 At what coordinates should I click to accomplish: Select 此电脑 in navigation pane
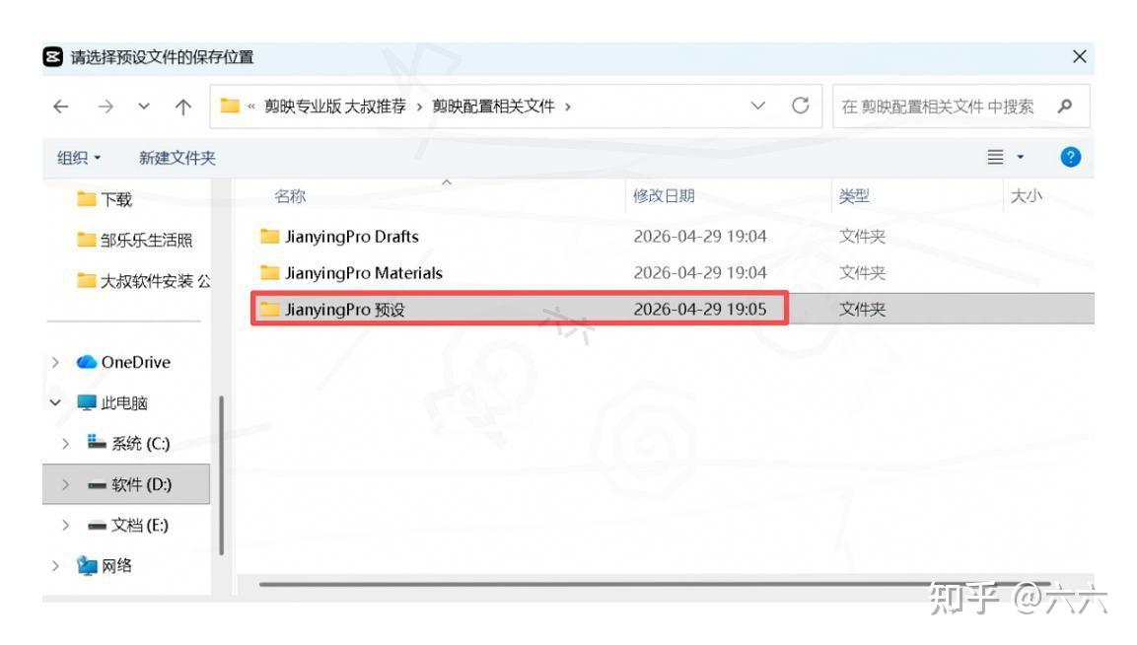[124, 402]
